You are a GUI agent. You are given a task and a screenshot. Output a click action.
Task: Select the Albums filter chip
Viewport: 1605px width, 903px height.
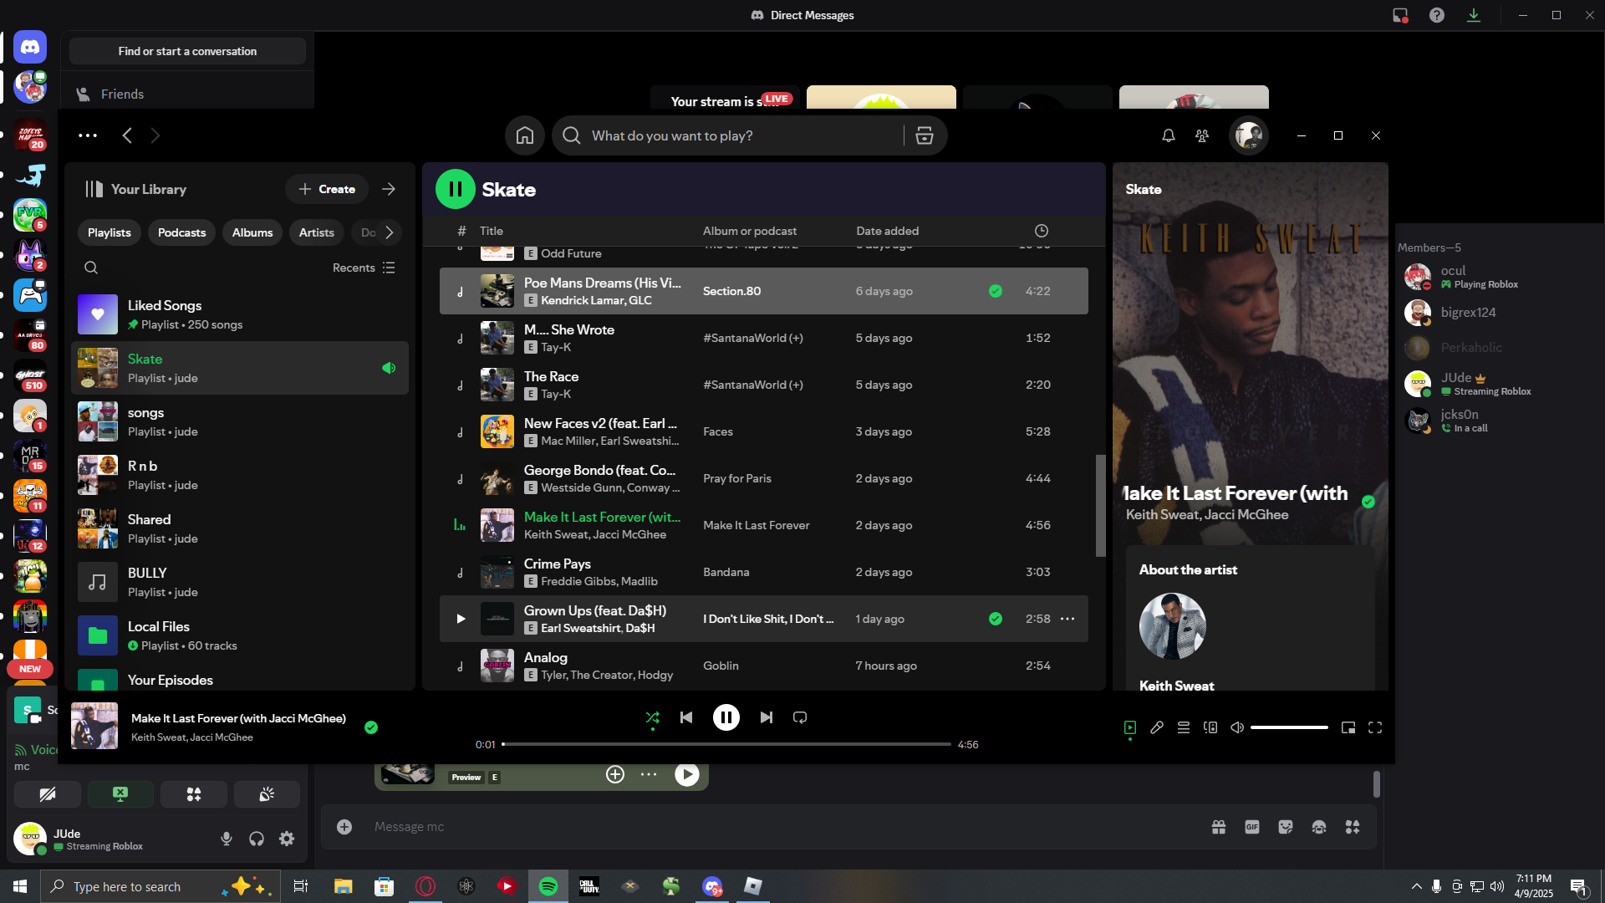(x=252, y=232)
